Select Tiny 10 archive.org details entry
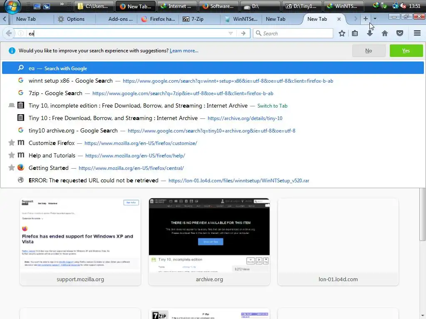The width and height of the screenshot is (426, 319). [x=213, y=118]
